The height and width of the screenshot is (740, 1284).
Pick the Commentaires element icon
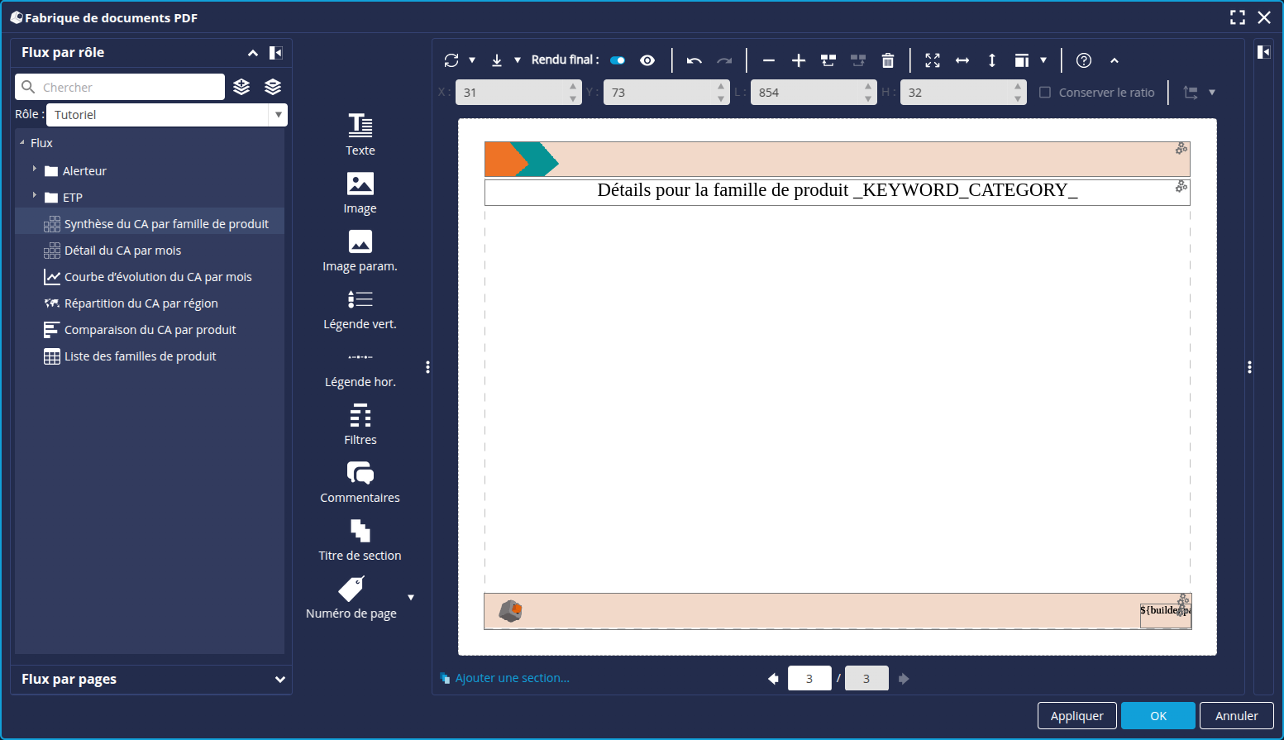click(x=360, y=473)
